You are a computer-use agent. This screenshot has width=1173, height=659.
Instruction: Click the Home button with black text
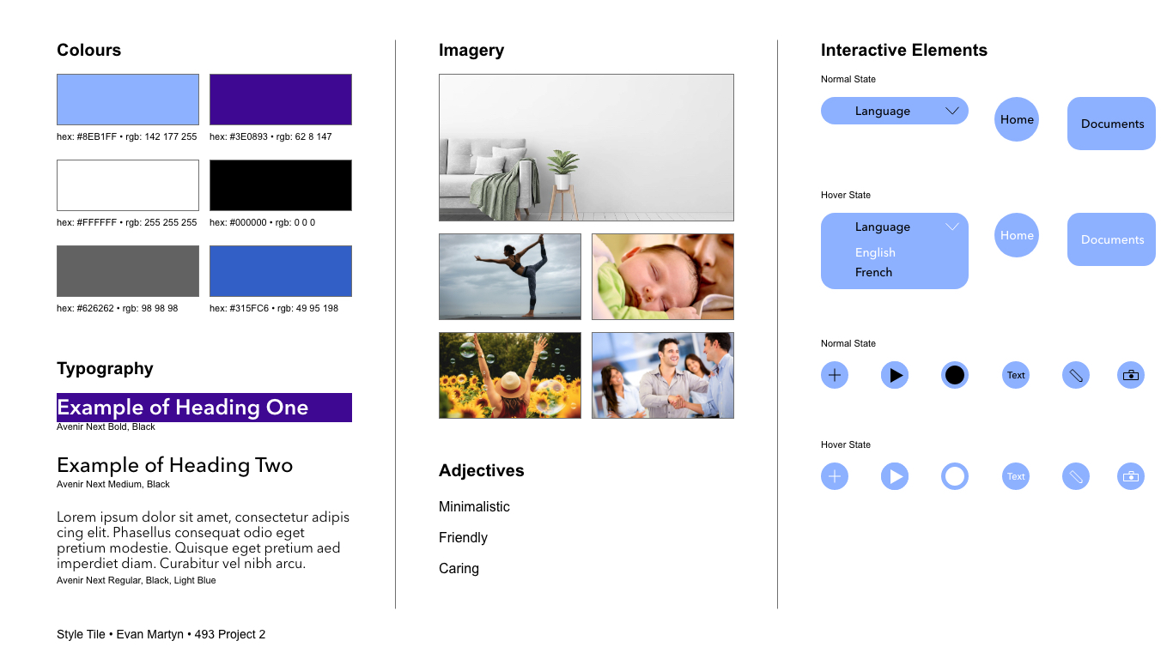coord(1016,119)
